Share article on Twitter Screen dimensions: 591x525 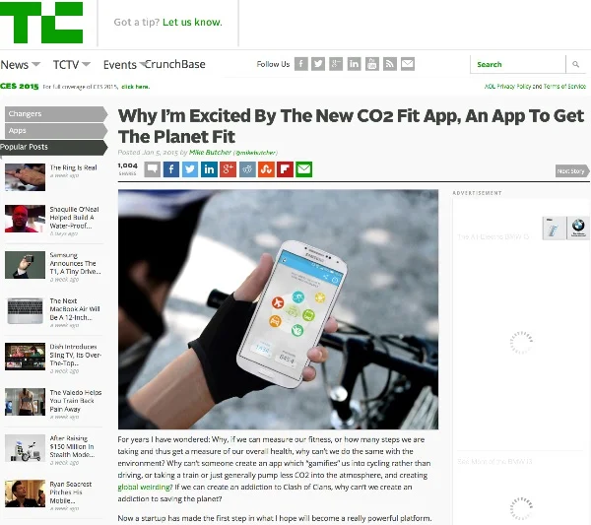pyautogui.click(x=190, y=169)
